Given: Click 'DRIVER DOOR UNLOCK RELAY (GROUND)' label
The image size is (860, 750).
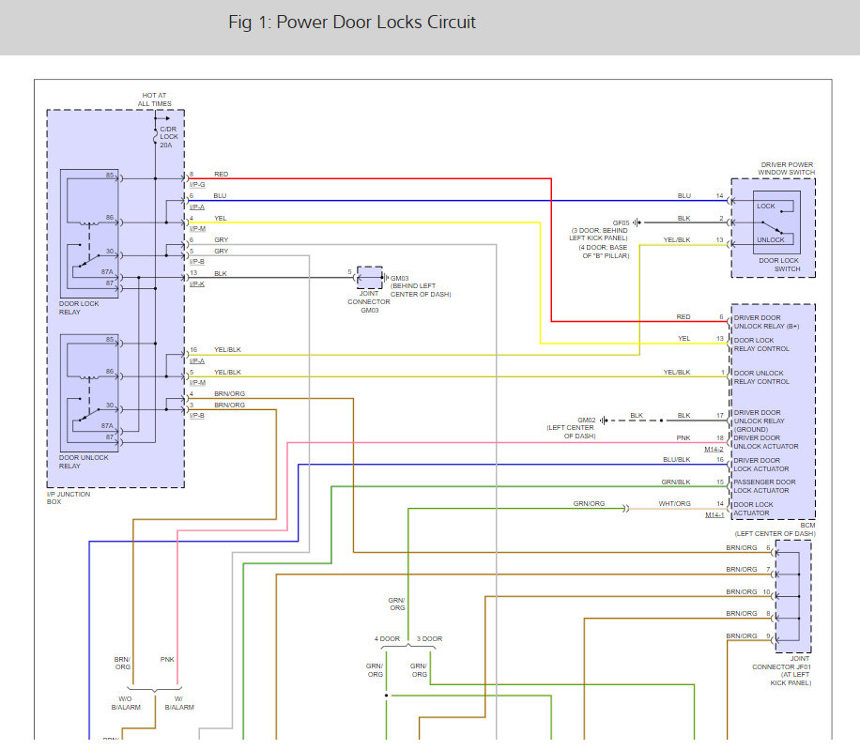Looking at the screenshot, I should (760, 421).
